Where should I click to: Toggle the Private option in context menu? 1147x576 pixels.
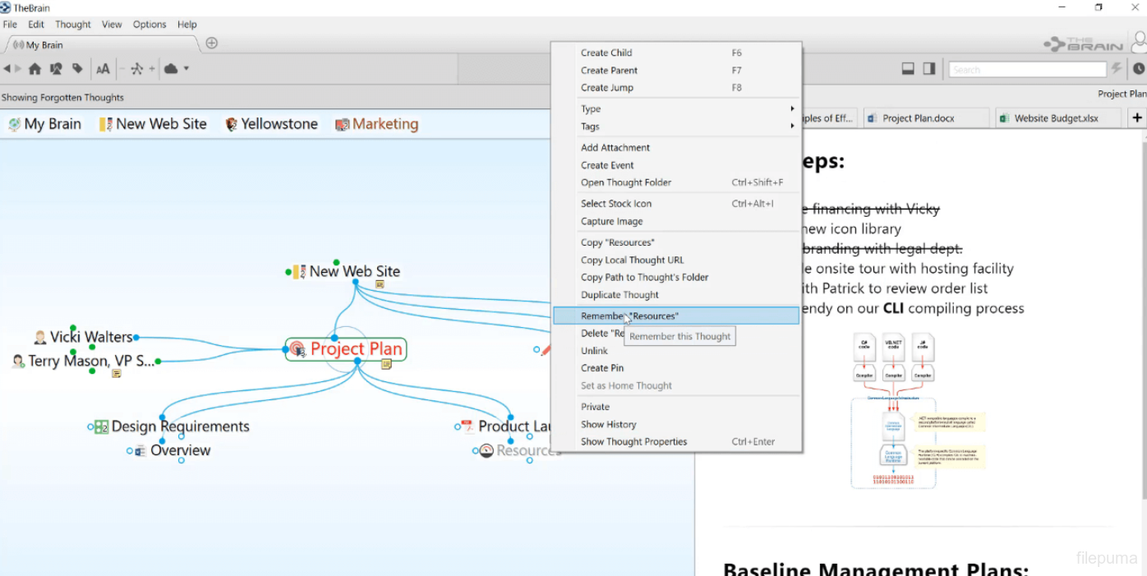pyautogui.click(x=595, y=407)
